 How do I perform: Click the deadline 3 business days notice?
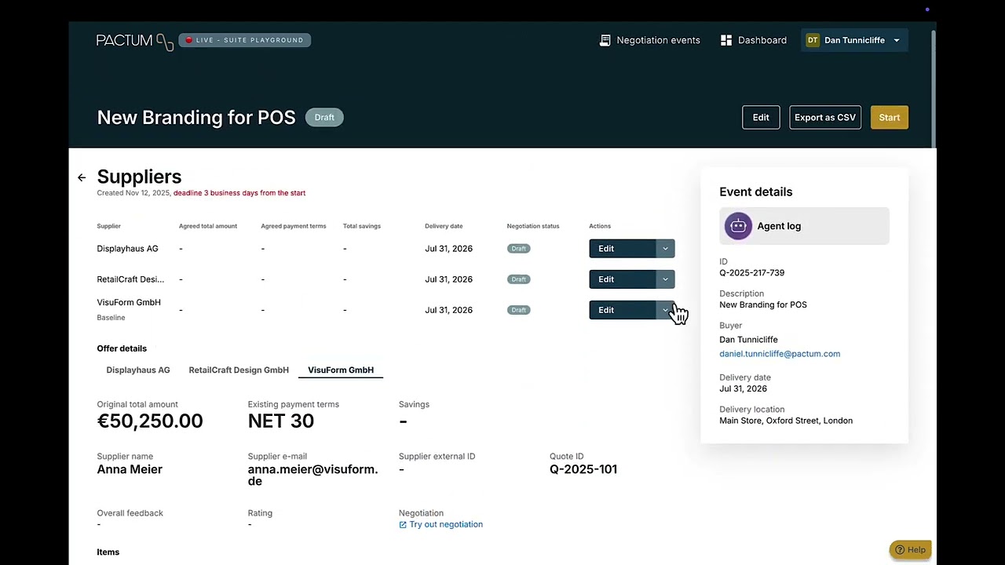point(239,193)
